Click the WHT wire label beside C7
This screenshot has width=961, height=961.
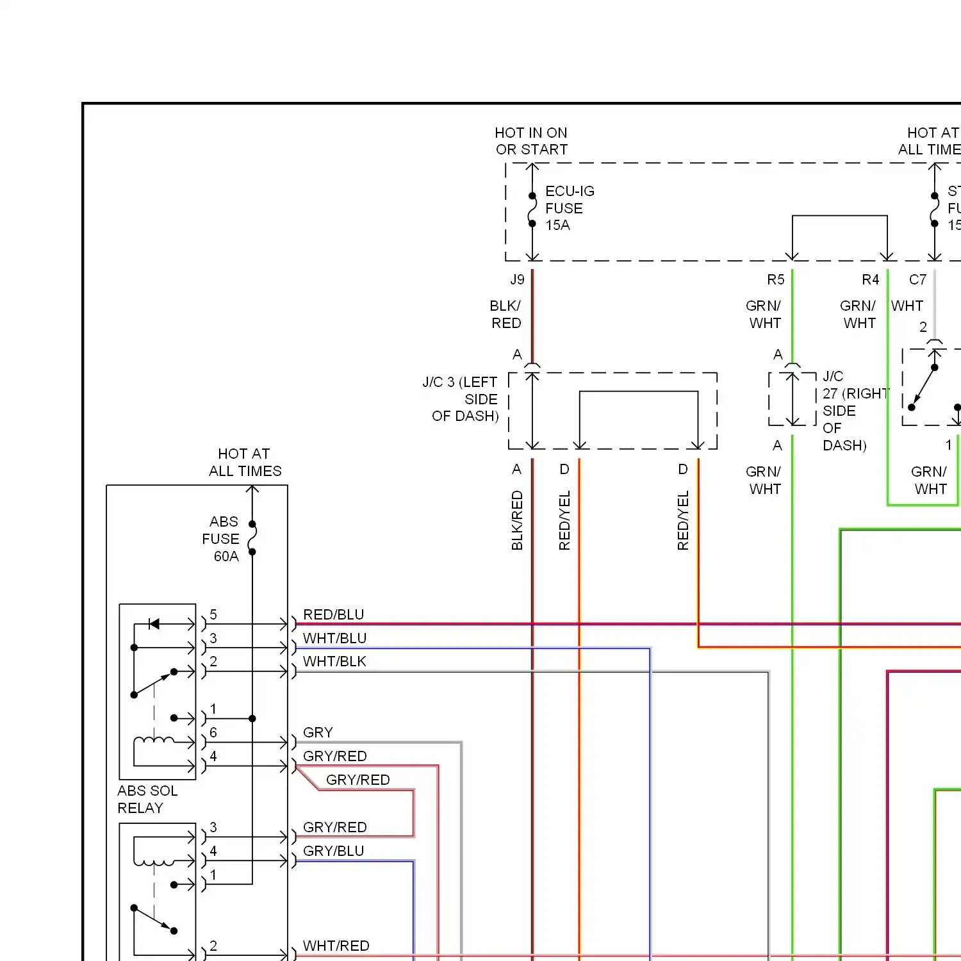pos(907,306)
